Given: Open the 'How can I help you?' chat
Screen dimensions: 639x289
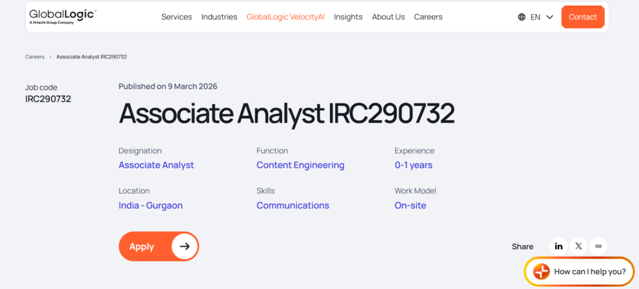Looking at the screenshot, I should point(589,272).
